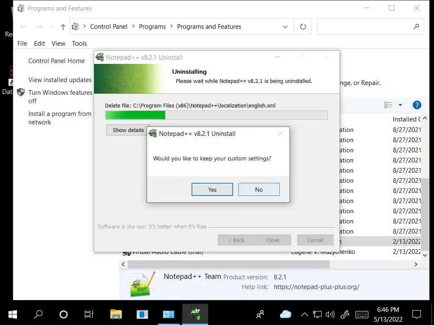Open the clock showing 6:46 PM
Screen dimensions: 434x325
[388, 314]
